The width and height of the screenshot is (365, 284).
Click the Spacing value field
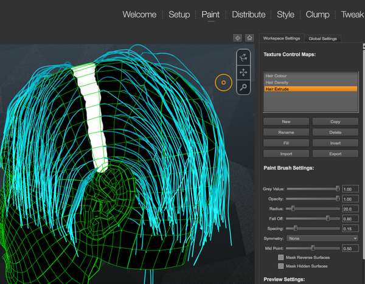(350, 229)
